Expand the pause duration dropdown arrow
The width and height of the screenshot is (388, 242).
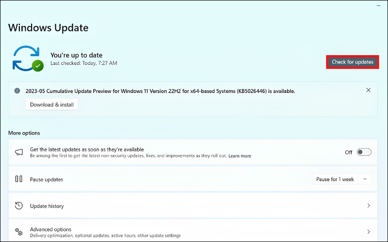[x=365, y=179]
